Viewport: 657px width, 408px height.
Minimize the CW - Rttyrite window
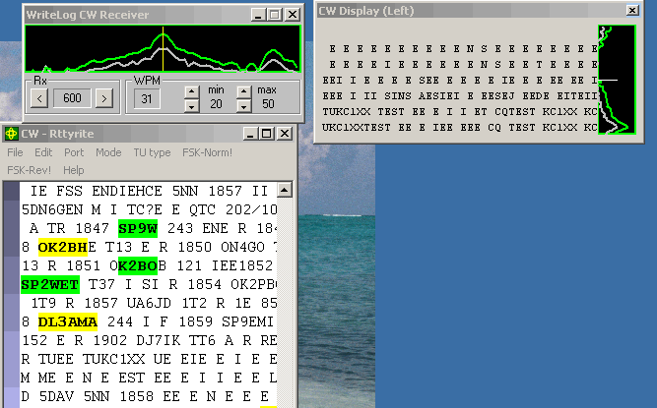click(x=250, y=134)
